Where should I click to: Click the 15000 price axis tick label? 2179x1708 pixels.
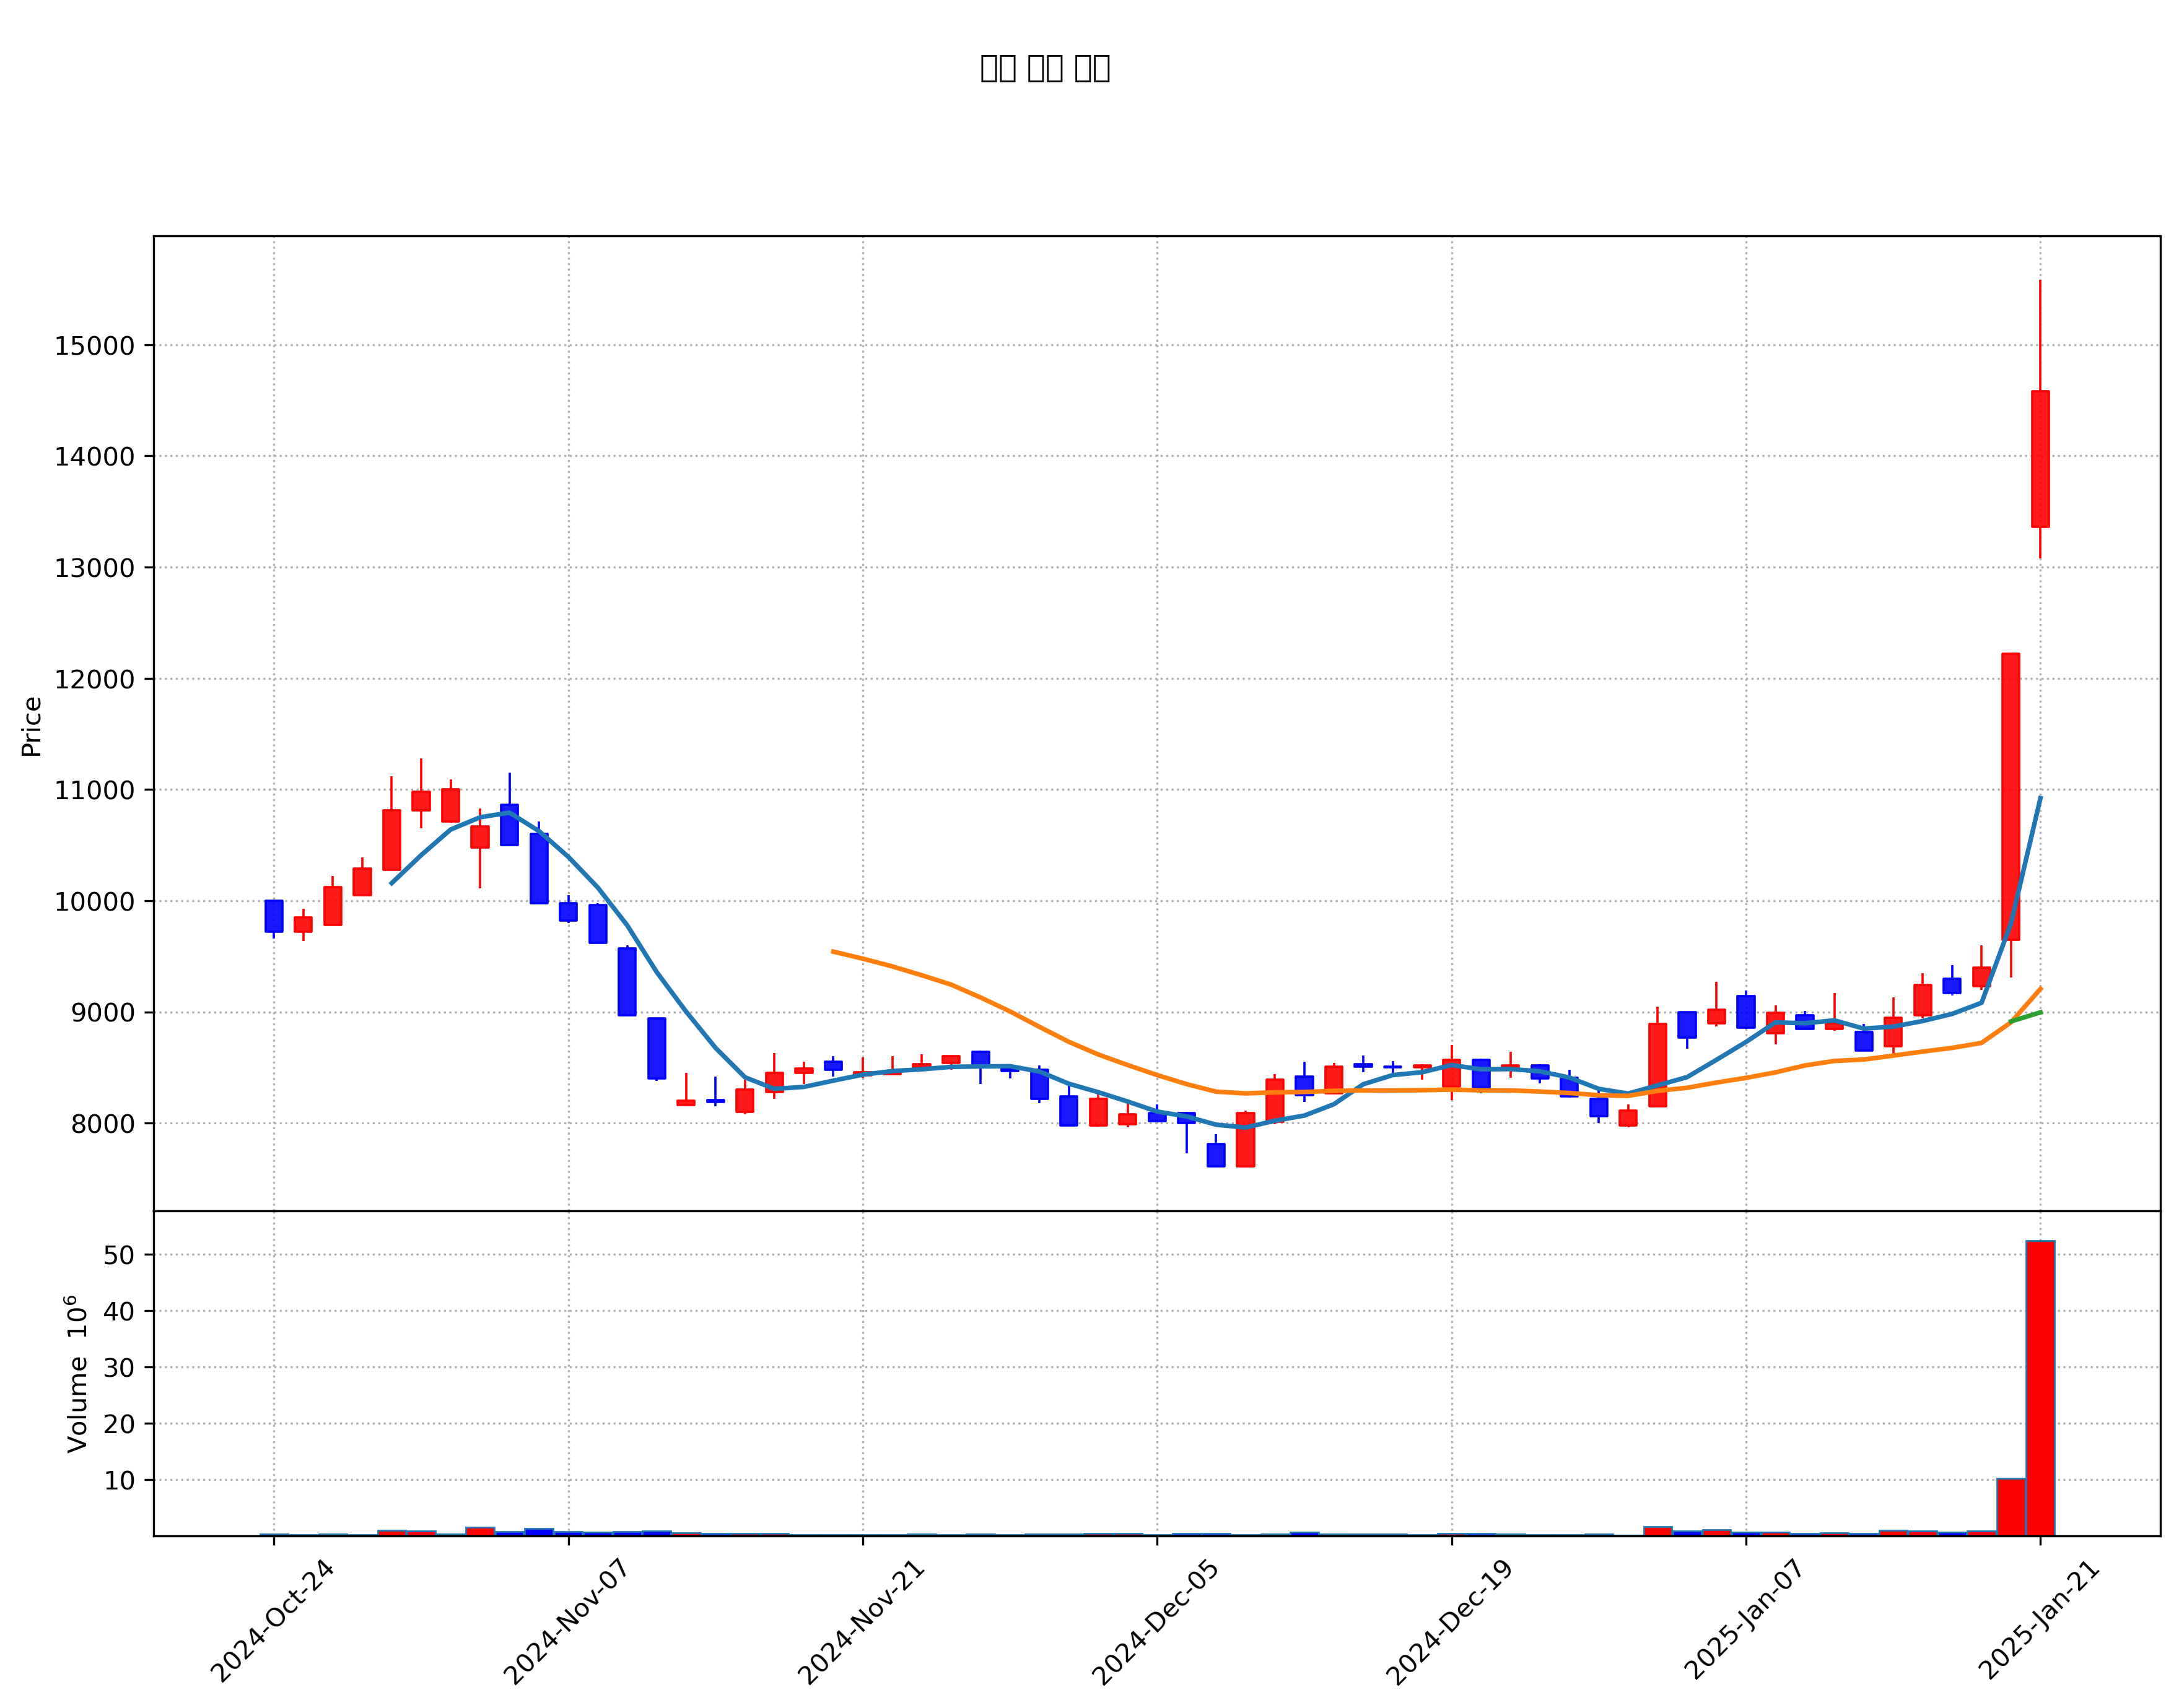94,346
